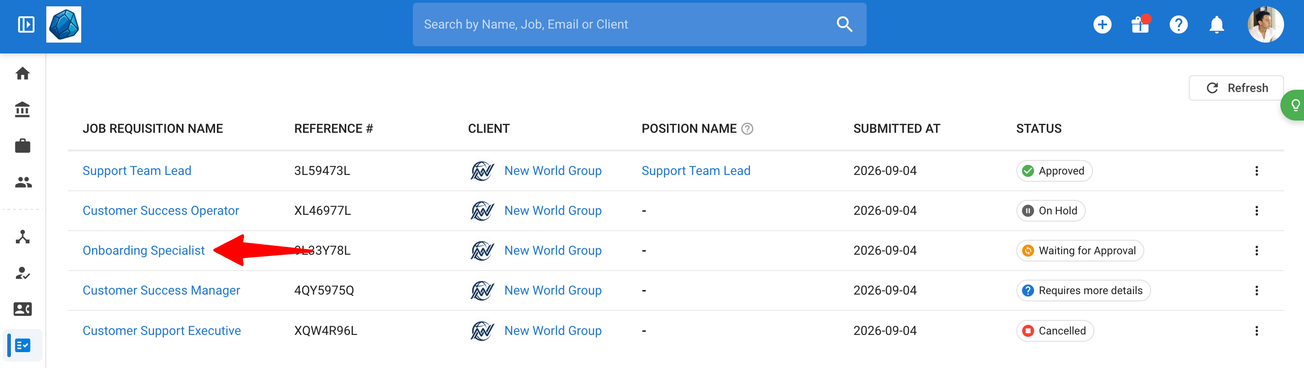Viewport: 1304px width, 368px height.
Task: Open the plus quick-add icon
Action: coord(1102,24)
